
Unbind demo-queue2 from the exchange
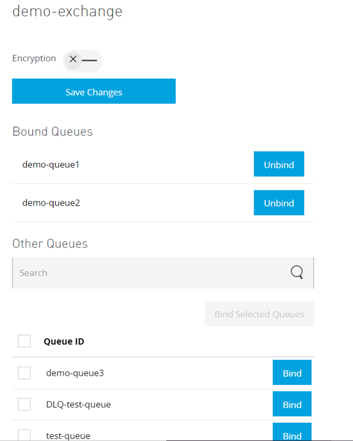click(x=279, y=203)
